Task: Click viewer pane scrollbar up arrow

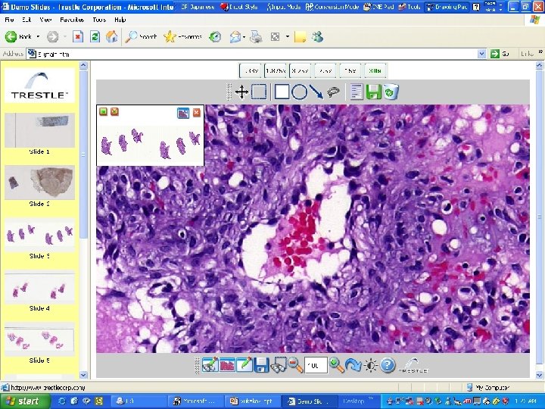Action: tap(539, 65)
